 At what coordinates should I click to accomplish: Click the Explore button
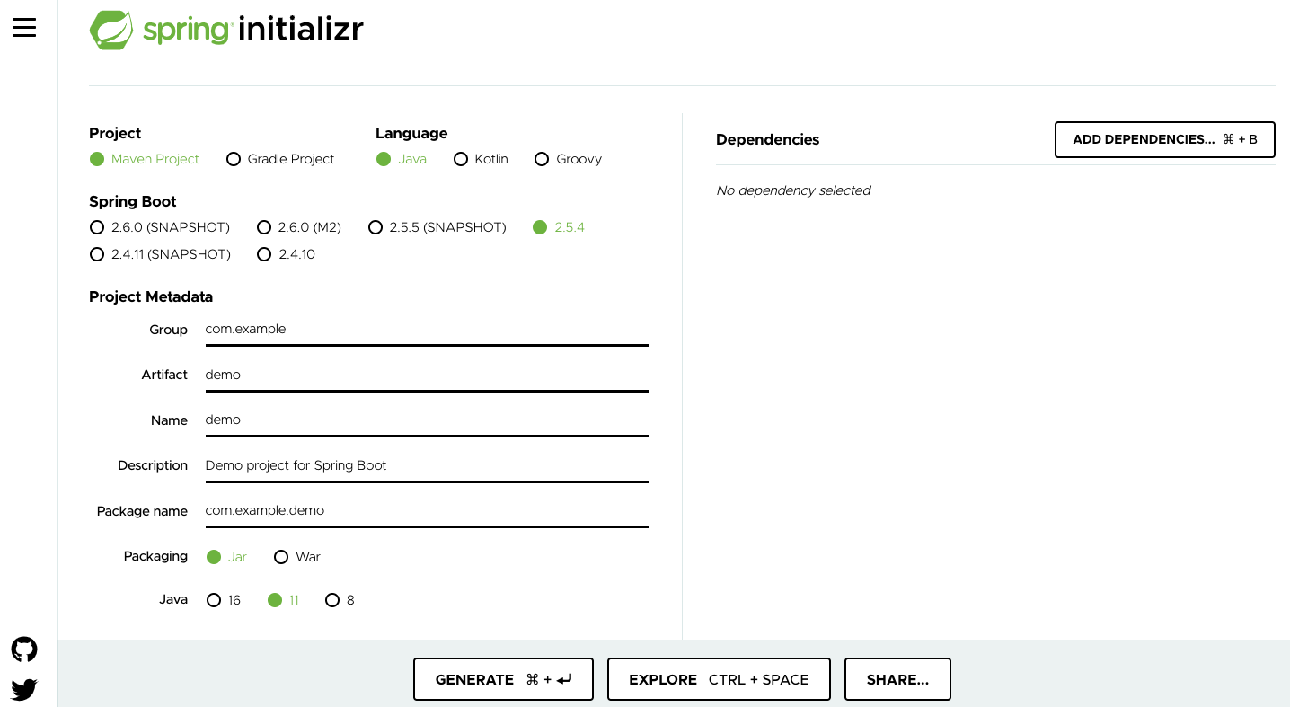pos(719,679)
